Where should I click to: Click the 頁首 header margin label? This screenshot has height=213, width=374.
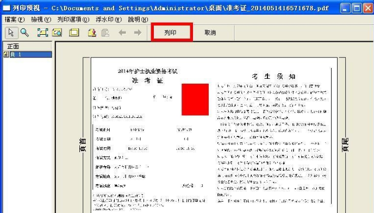click(83, 145)
